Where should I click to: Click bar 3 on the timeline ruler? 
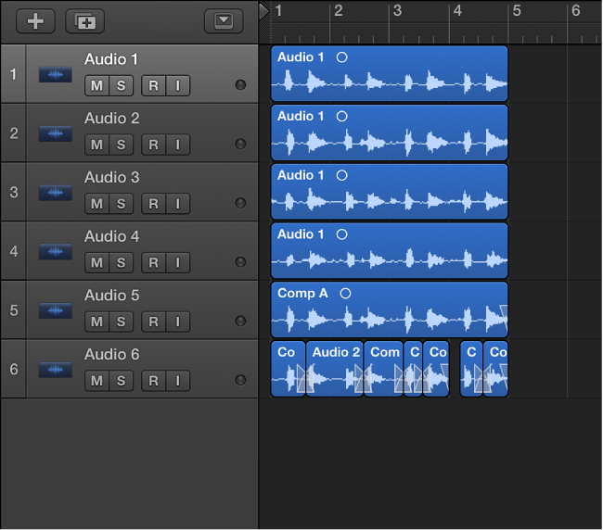(397, 11)
